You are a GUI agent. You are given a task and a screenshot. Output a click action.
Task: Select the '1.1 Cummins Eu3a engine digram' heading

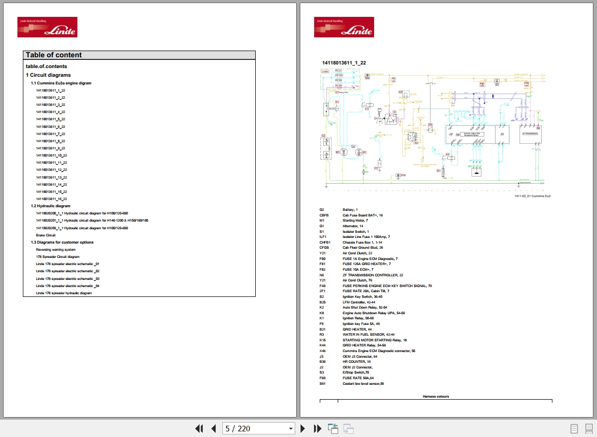[61, 83]
